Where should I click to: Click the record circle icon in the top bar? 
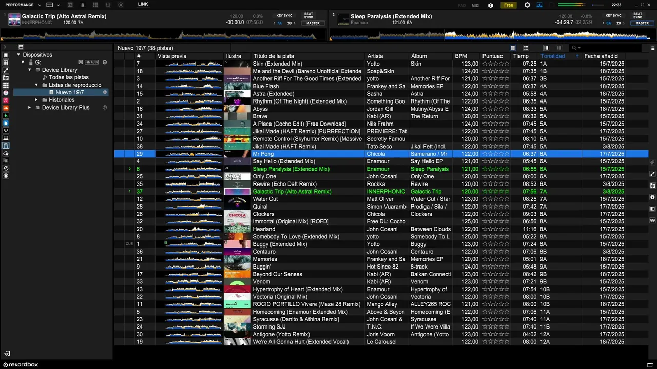click(x=121, y=5)
